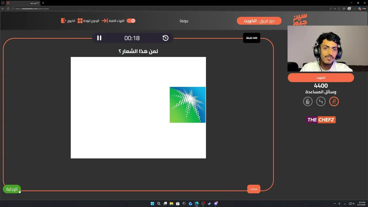This screenshot has height=207, width=368.
Task: Click the 4400 team score
Action: (321, 86)
